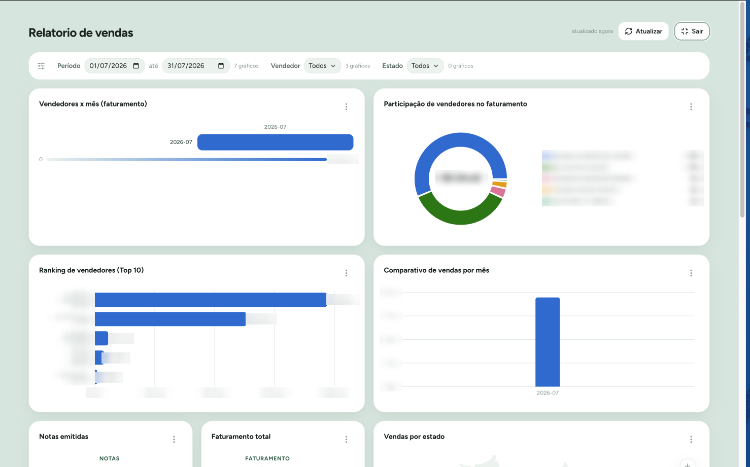750x467 pixels.
Task: Click the green segment of the donut chart
Action: pos(459,217)
